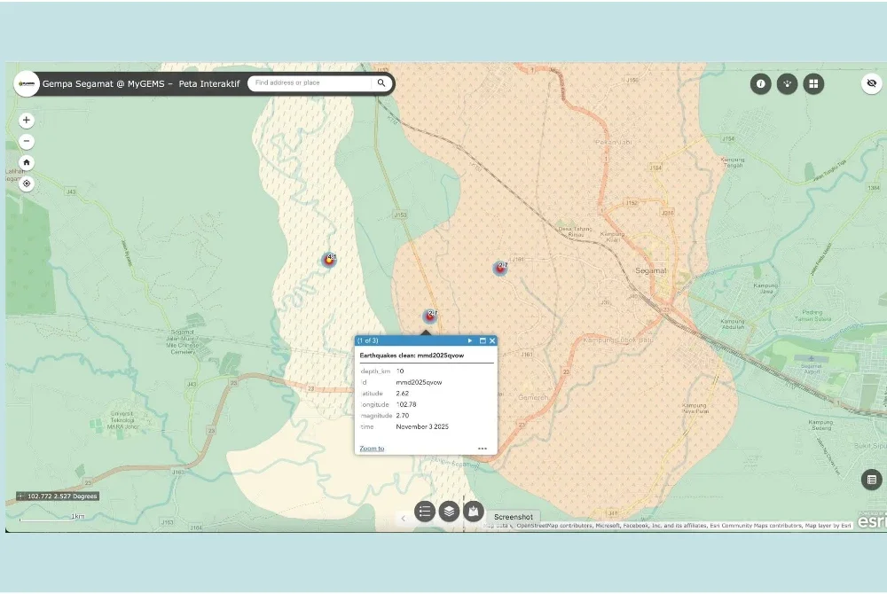
Task: Maximize the earthquake popup window
Action: tap(483, 340)
